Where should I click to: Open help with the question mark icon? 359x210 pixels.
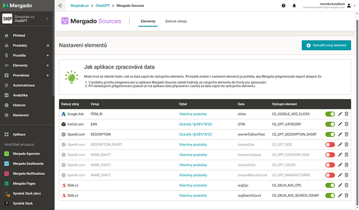coord(284,6)
